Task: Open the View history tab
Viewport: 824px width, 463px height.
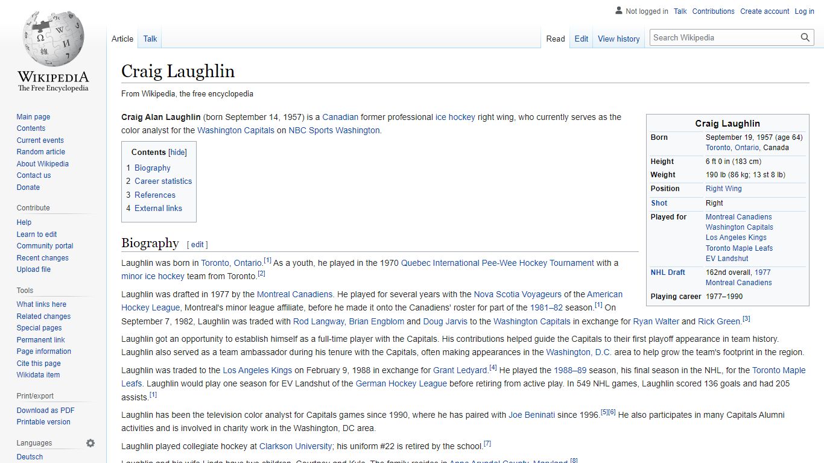Action: [x=619, y=39]
